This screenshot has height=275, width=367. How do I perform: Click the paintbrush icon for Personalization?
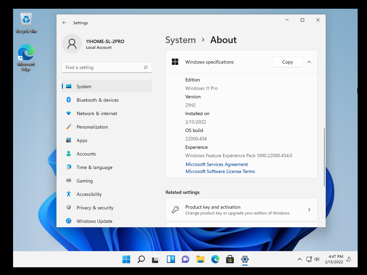click(69, 127)
